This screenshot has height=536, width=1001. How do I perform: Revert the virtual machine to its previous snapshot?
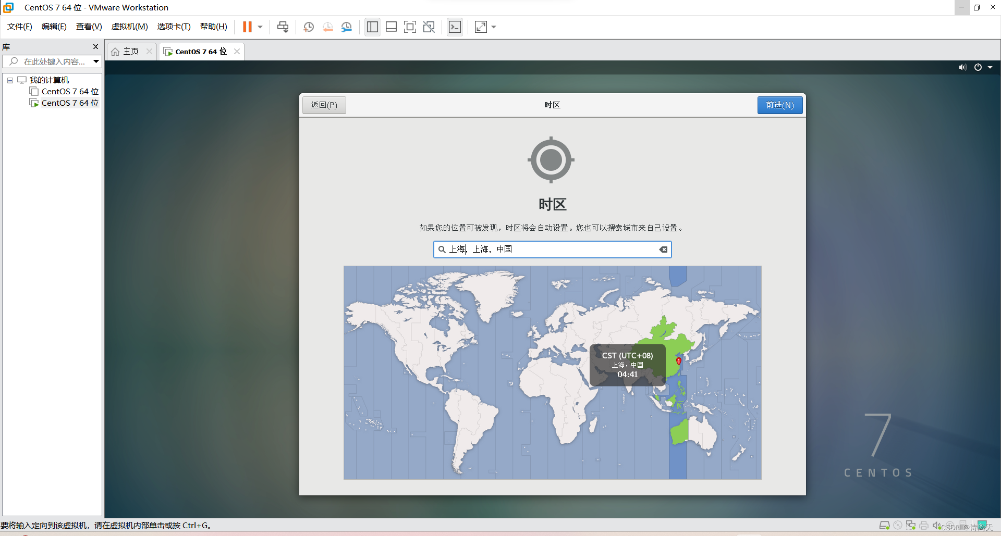point(327,27)
